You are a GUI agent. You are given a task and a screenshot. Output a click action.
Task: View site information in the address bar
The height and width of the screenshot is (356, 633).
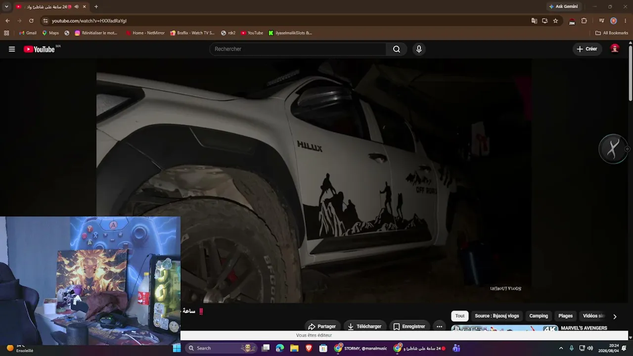pyautogui.click(x=45, y=21)
